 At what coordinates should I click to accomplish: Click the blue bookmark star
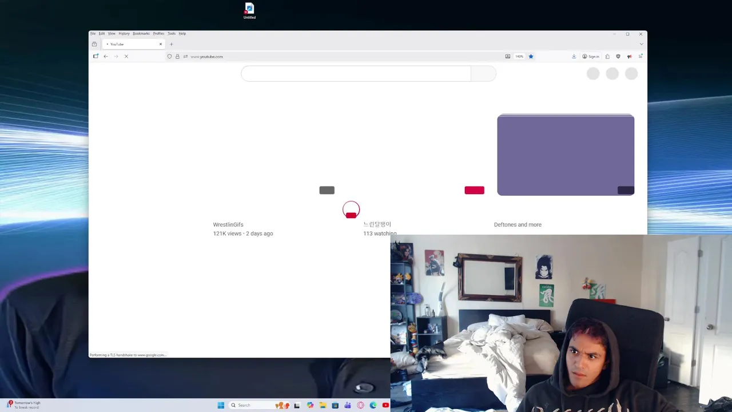[x=531, y=56]
